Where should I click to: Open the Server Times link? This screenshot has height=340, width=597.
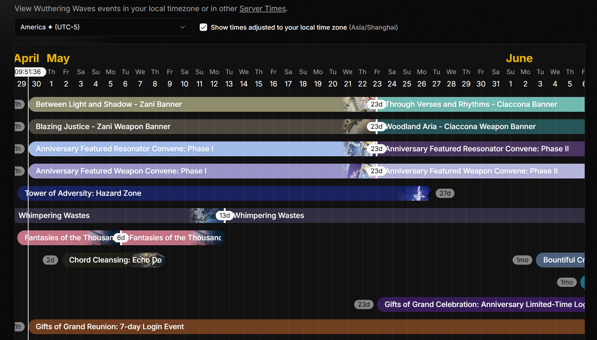pyautogui.click(x=262, y=9)
